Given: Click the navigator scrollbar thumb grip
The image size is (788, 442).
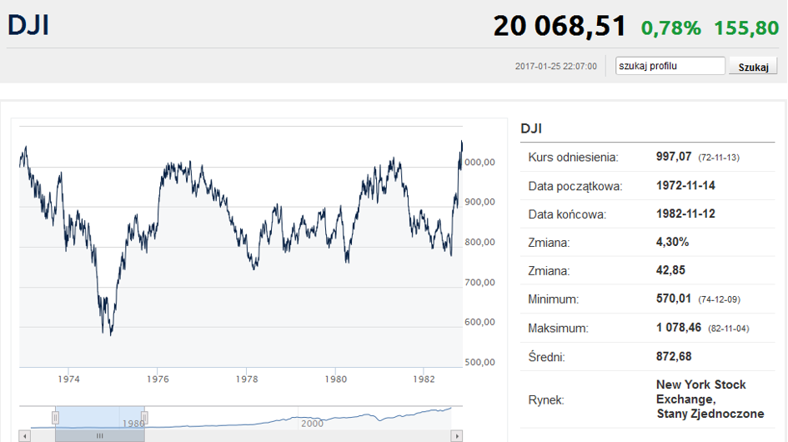Looking at the screenshot, I should tap(99, 436).
